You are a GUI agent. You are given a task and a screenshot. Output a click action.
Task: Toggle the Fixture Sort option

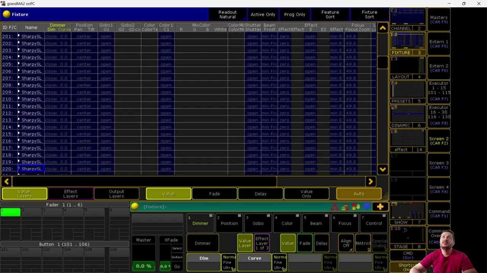369,14
